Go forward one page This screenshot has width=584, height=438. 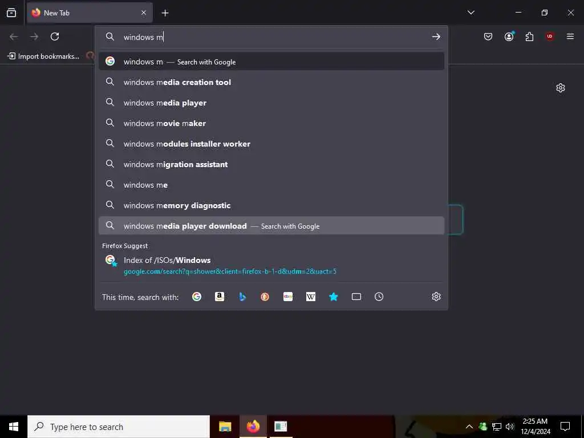tap(34, 36)
